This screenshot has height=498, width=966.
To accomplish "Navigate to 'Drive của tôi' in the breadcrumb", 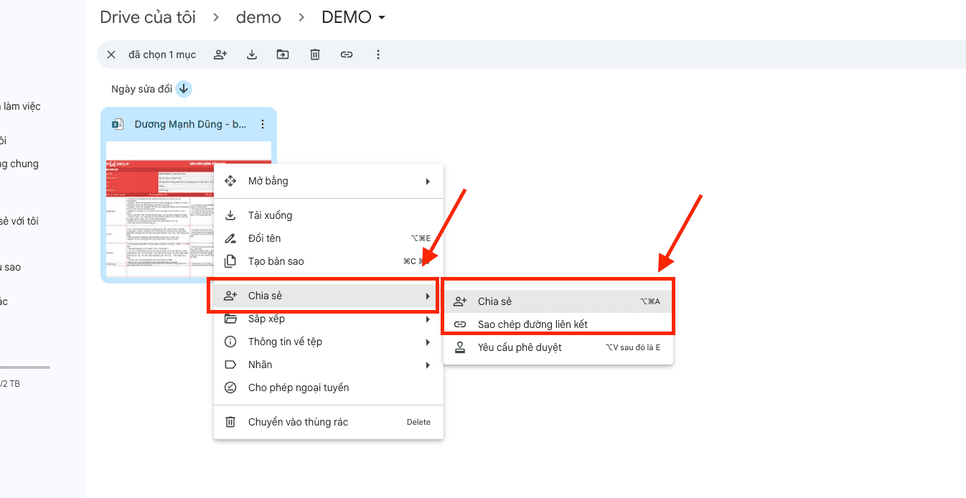I will 148,17.
